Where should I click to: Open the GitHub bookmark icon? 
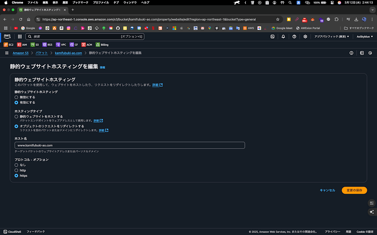[118, 28]
